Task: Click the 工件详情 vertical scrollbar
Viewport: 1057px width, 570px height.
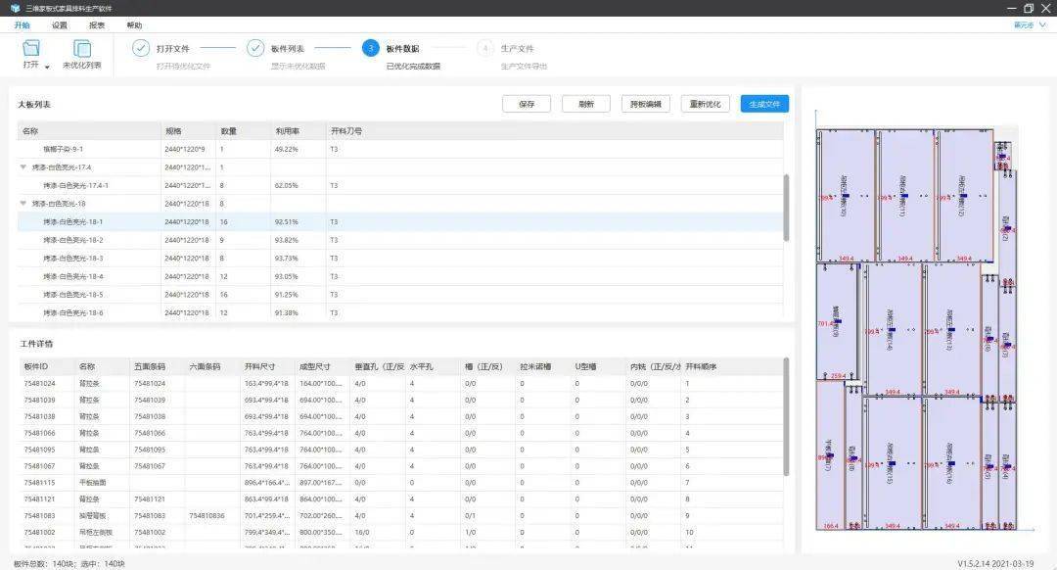Action: (x=786, y=416)
